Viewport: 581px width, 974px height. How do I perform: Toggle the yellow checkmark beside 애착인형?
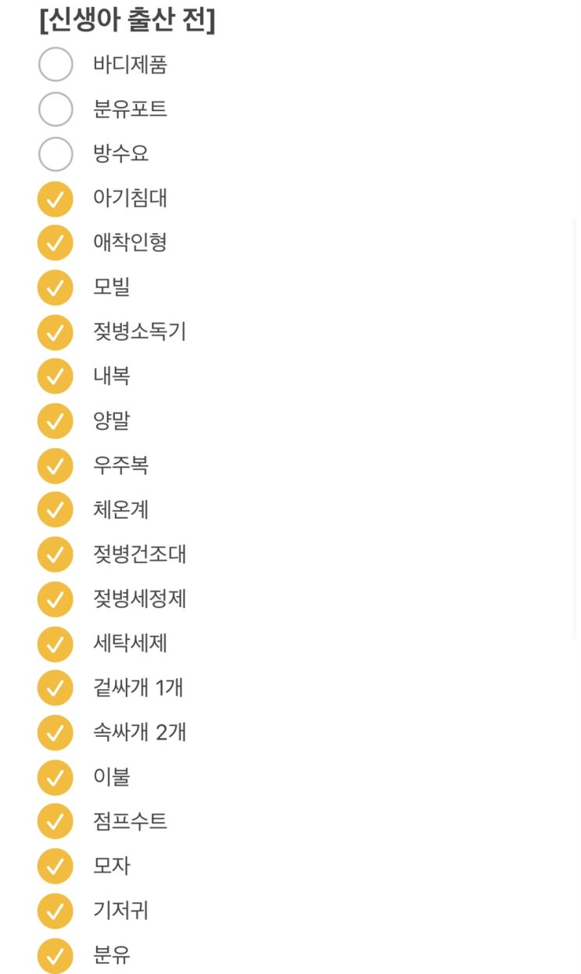click(56, 243)
